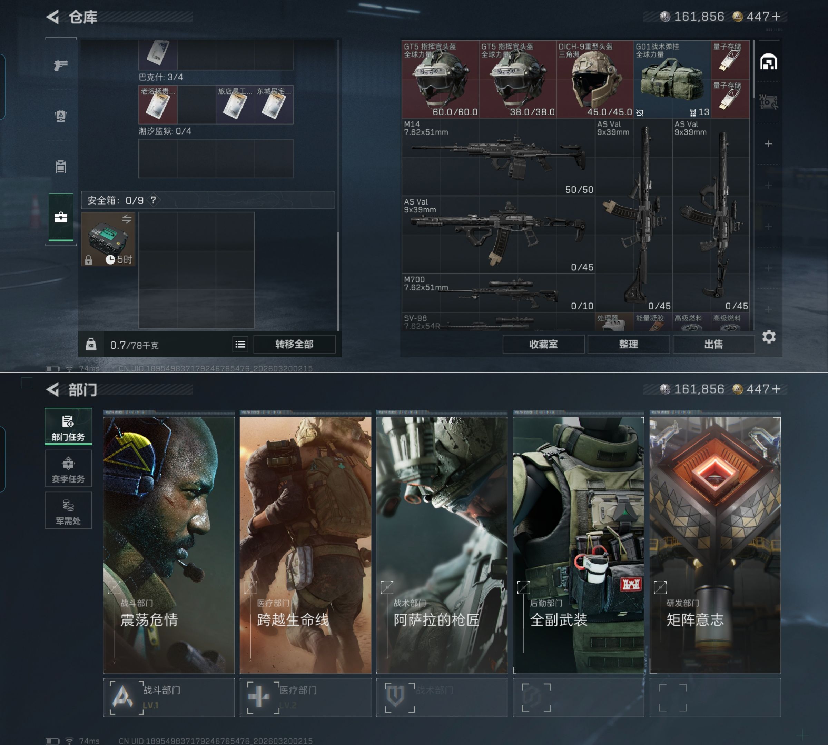The image size is (828, 745).
Task: Select the chest rig category icon
Action: click(x=61, y=167)
